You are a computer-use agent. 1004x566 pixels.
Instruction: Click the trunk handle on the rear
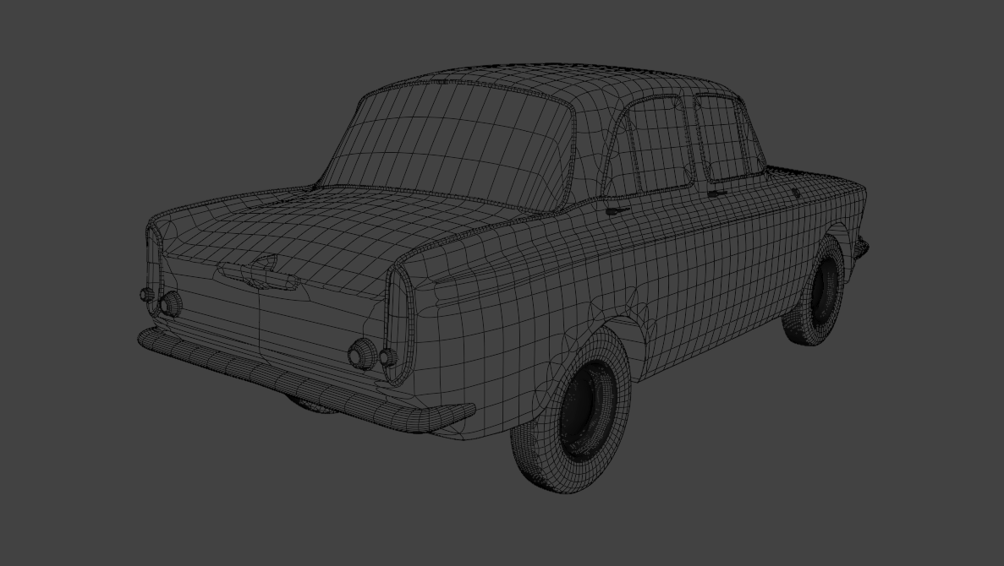click(259, 273)
